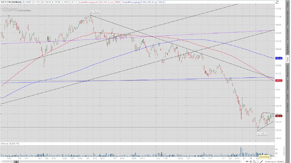Click the 171.54 price axis label
This screenshot has height=163, width=291.
(x=278, y=17)
